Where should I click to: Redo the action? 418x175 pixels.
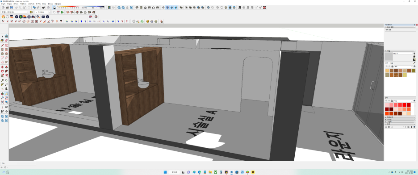click(x=38, y=8)
